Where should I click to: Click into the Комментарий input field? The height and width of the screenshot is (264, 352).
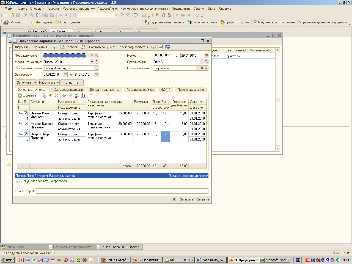122,191
